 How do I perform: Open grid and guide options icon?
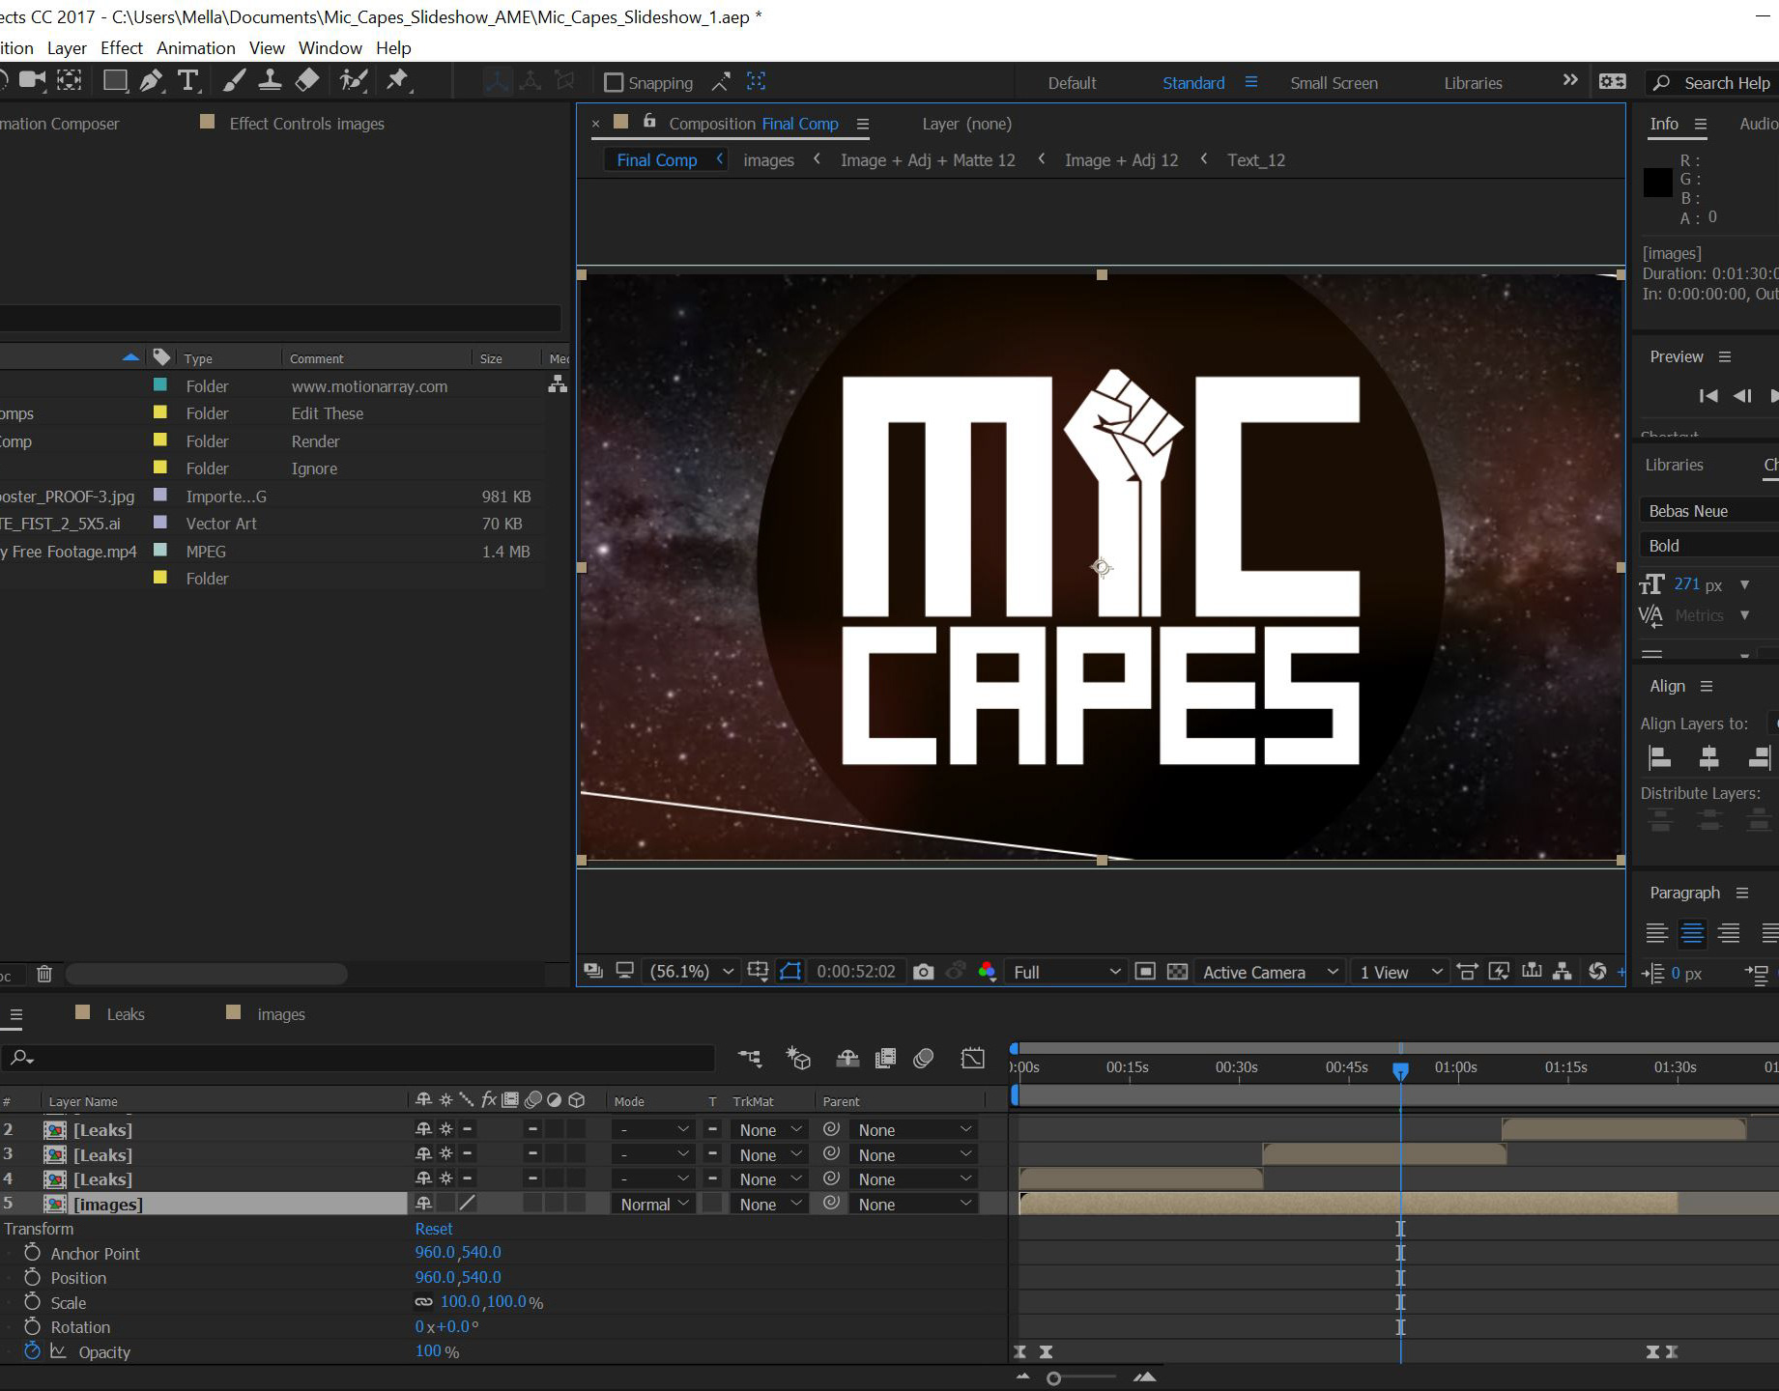[758, 972]
